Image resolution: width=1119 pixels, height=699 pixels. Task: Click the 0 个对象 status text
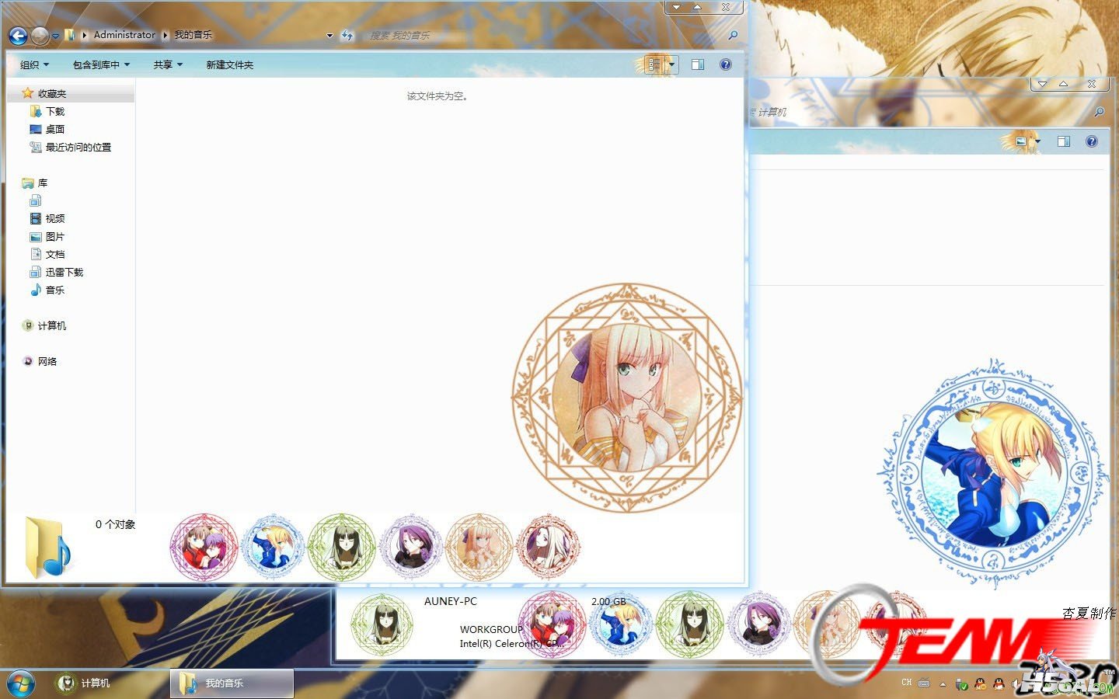pos(115,524)
